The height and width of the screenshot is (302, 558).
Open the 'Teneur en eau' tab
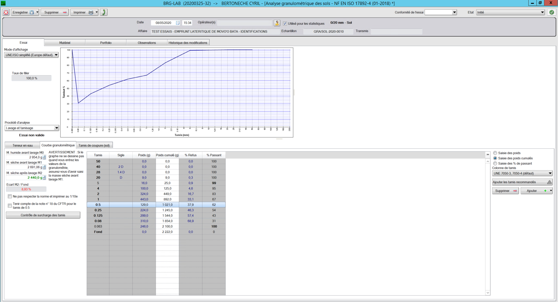click(x=22, y=145)
